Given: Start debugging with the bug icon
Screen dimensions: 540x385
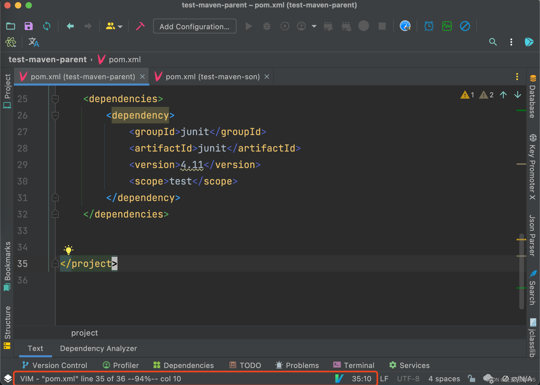Looking at the screenshot, I should [x=267, y=26].
